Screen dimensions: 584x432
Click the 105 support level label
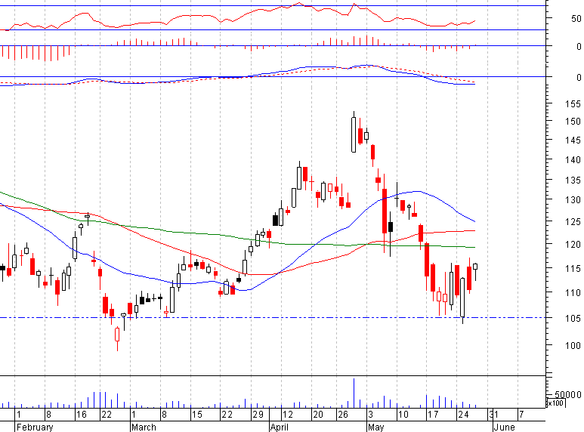573,319
